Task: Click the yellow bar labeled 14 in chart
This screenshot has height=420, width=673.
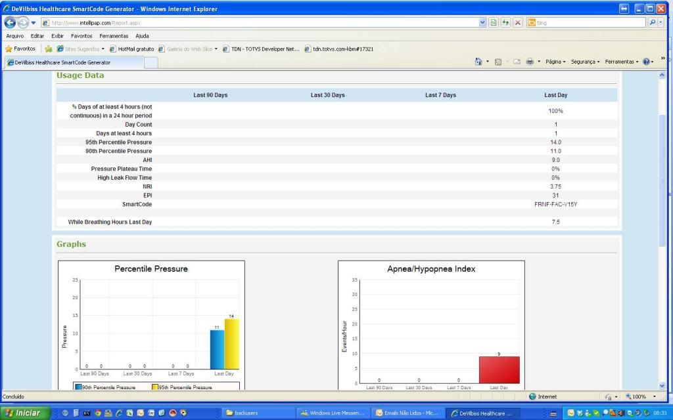Action: coord(232,344)
